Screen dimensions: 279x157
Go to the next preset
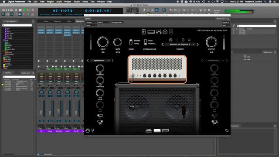coord(197,44)
